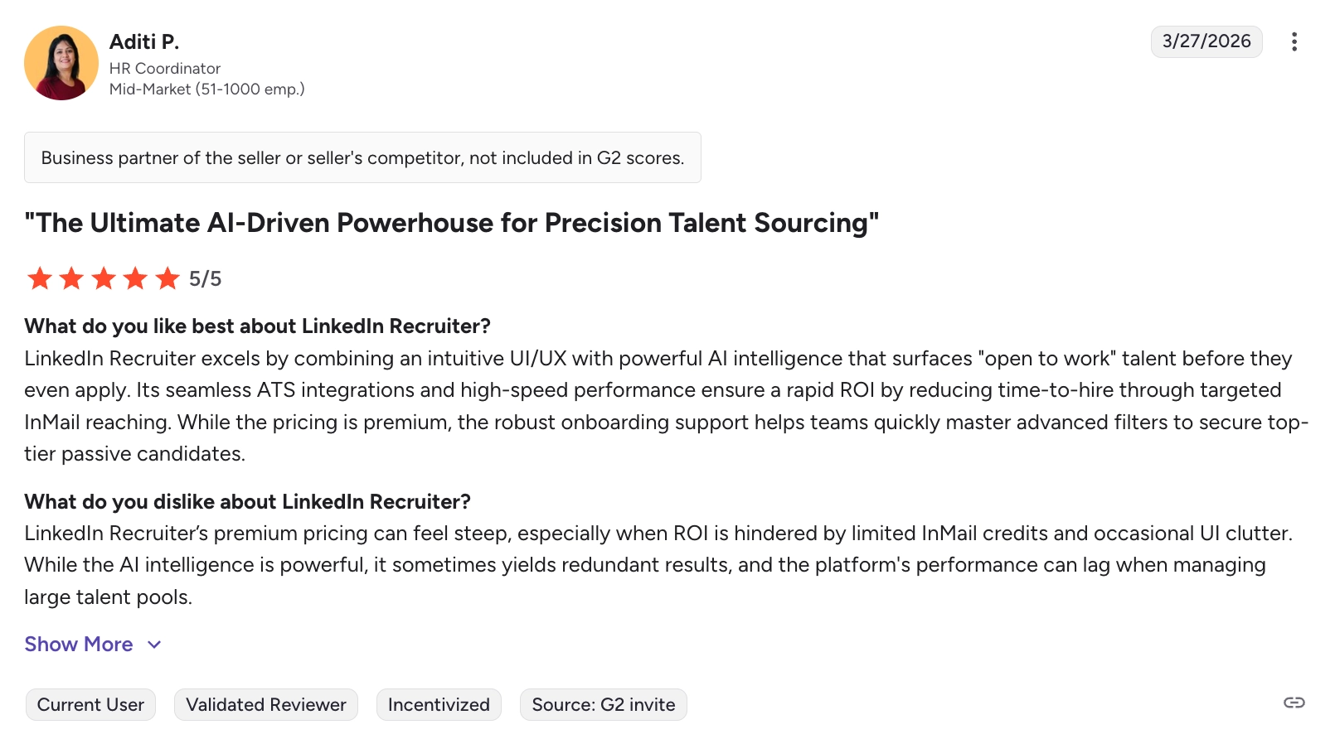Click the fourth rating star
The width and height of the screenshot is (1335, 739).
point(135,278)
